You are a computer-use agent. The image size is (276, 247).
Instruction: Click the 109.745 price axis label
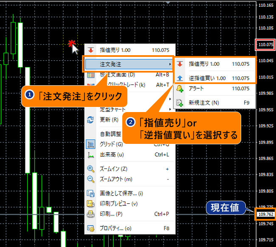coord(266,224)
